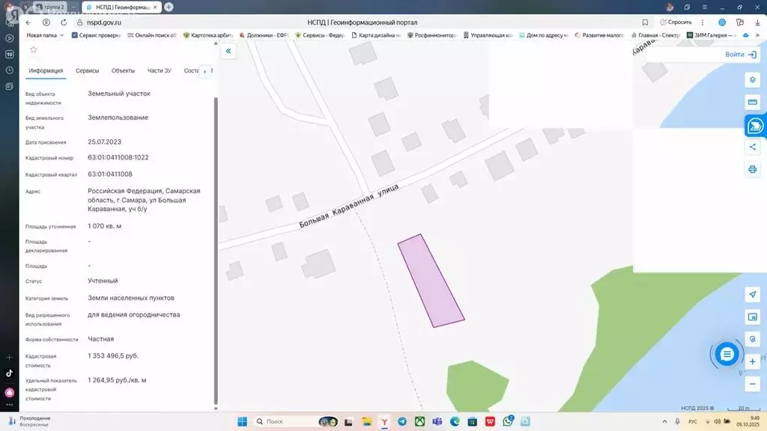Open the map layers icon
The image size is (767, 431).
tap(753, 79)
